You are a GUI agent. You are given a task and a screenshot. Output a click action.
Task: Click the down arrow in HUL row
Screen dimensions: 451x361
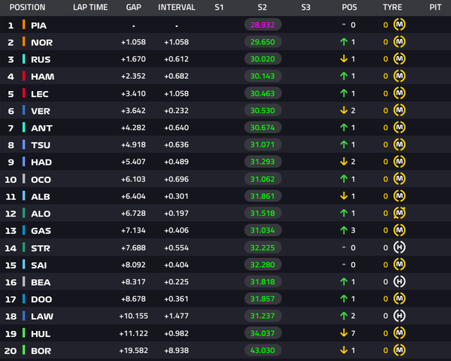(x=344, y=333)
